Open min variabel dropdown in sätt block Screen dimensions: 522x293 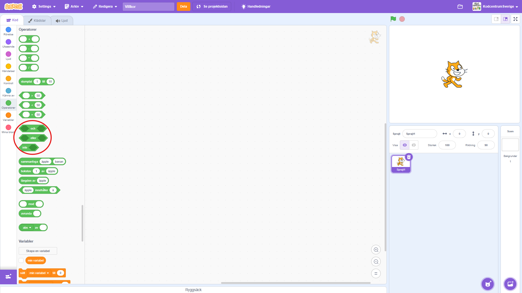click(x=39, y=273)
